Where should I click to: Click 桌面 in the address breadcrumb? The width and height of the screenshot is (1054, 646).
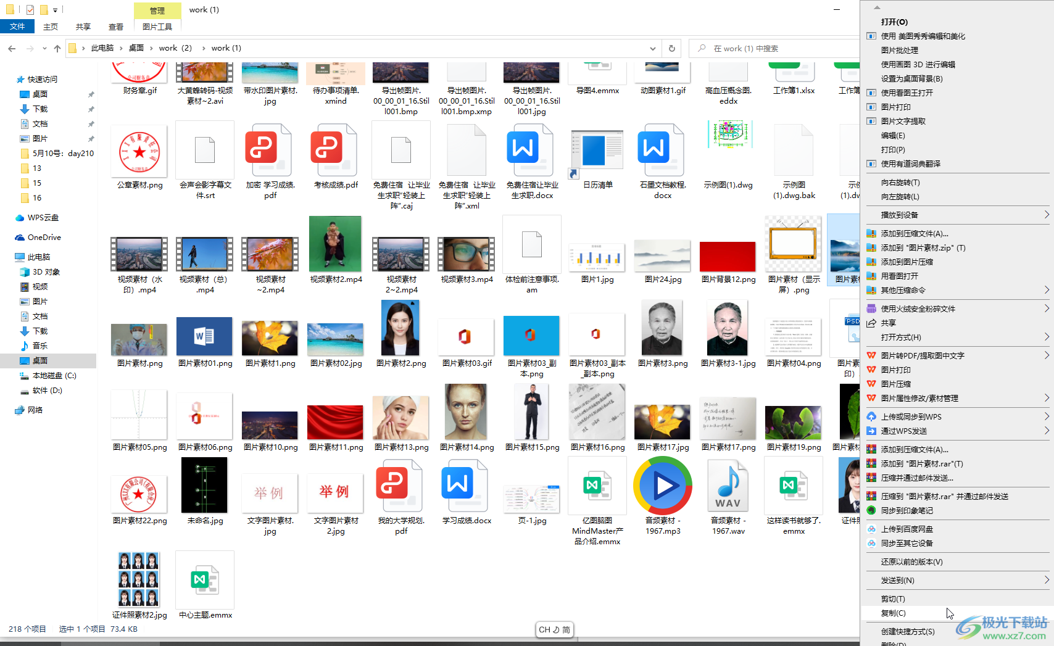pyautogui.click(x=136, y=48)
